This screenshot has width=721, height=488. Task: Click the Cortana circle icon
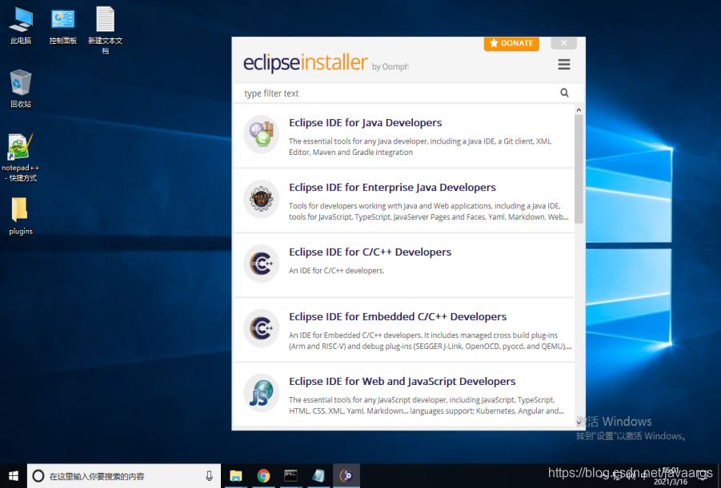pyautogui.click(x=38, y=476)
